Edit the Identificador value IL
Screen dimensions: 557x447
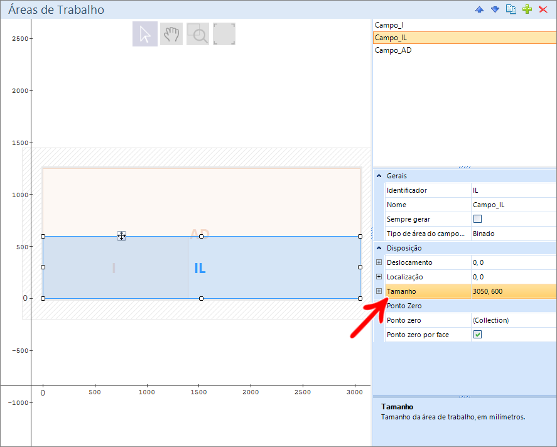click(x=514, y=190)
